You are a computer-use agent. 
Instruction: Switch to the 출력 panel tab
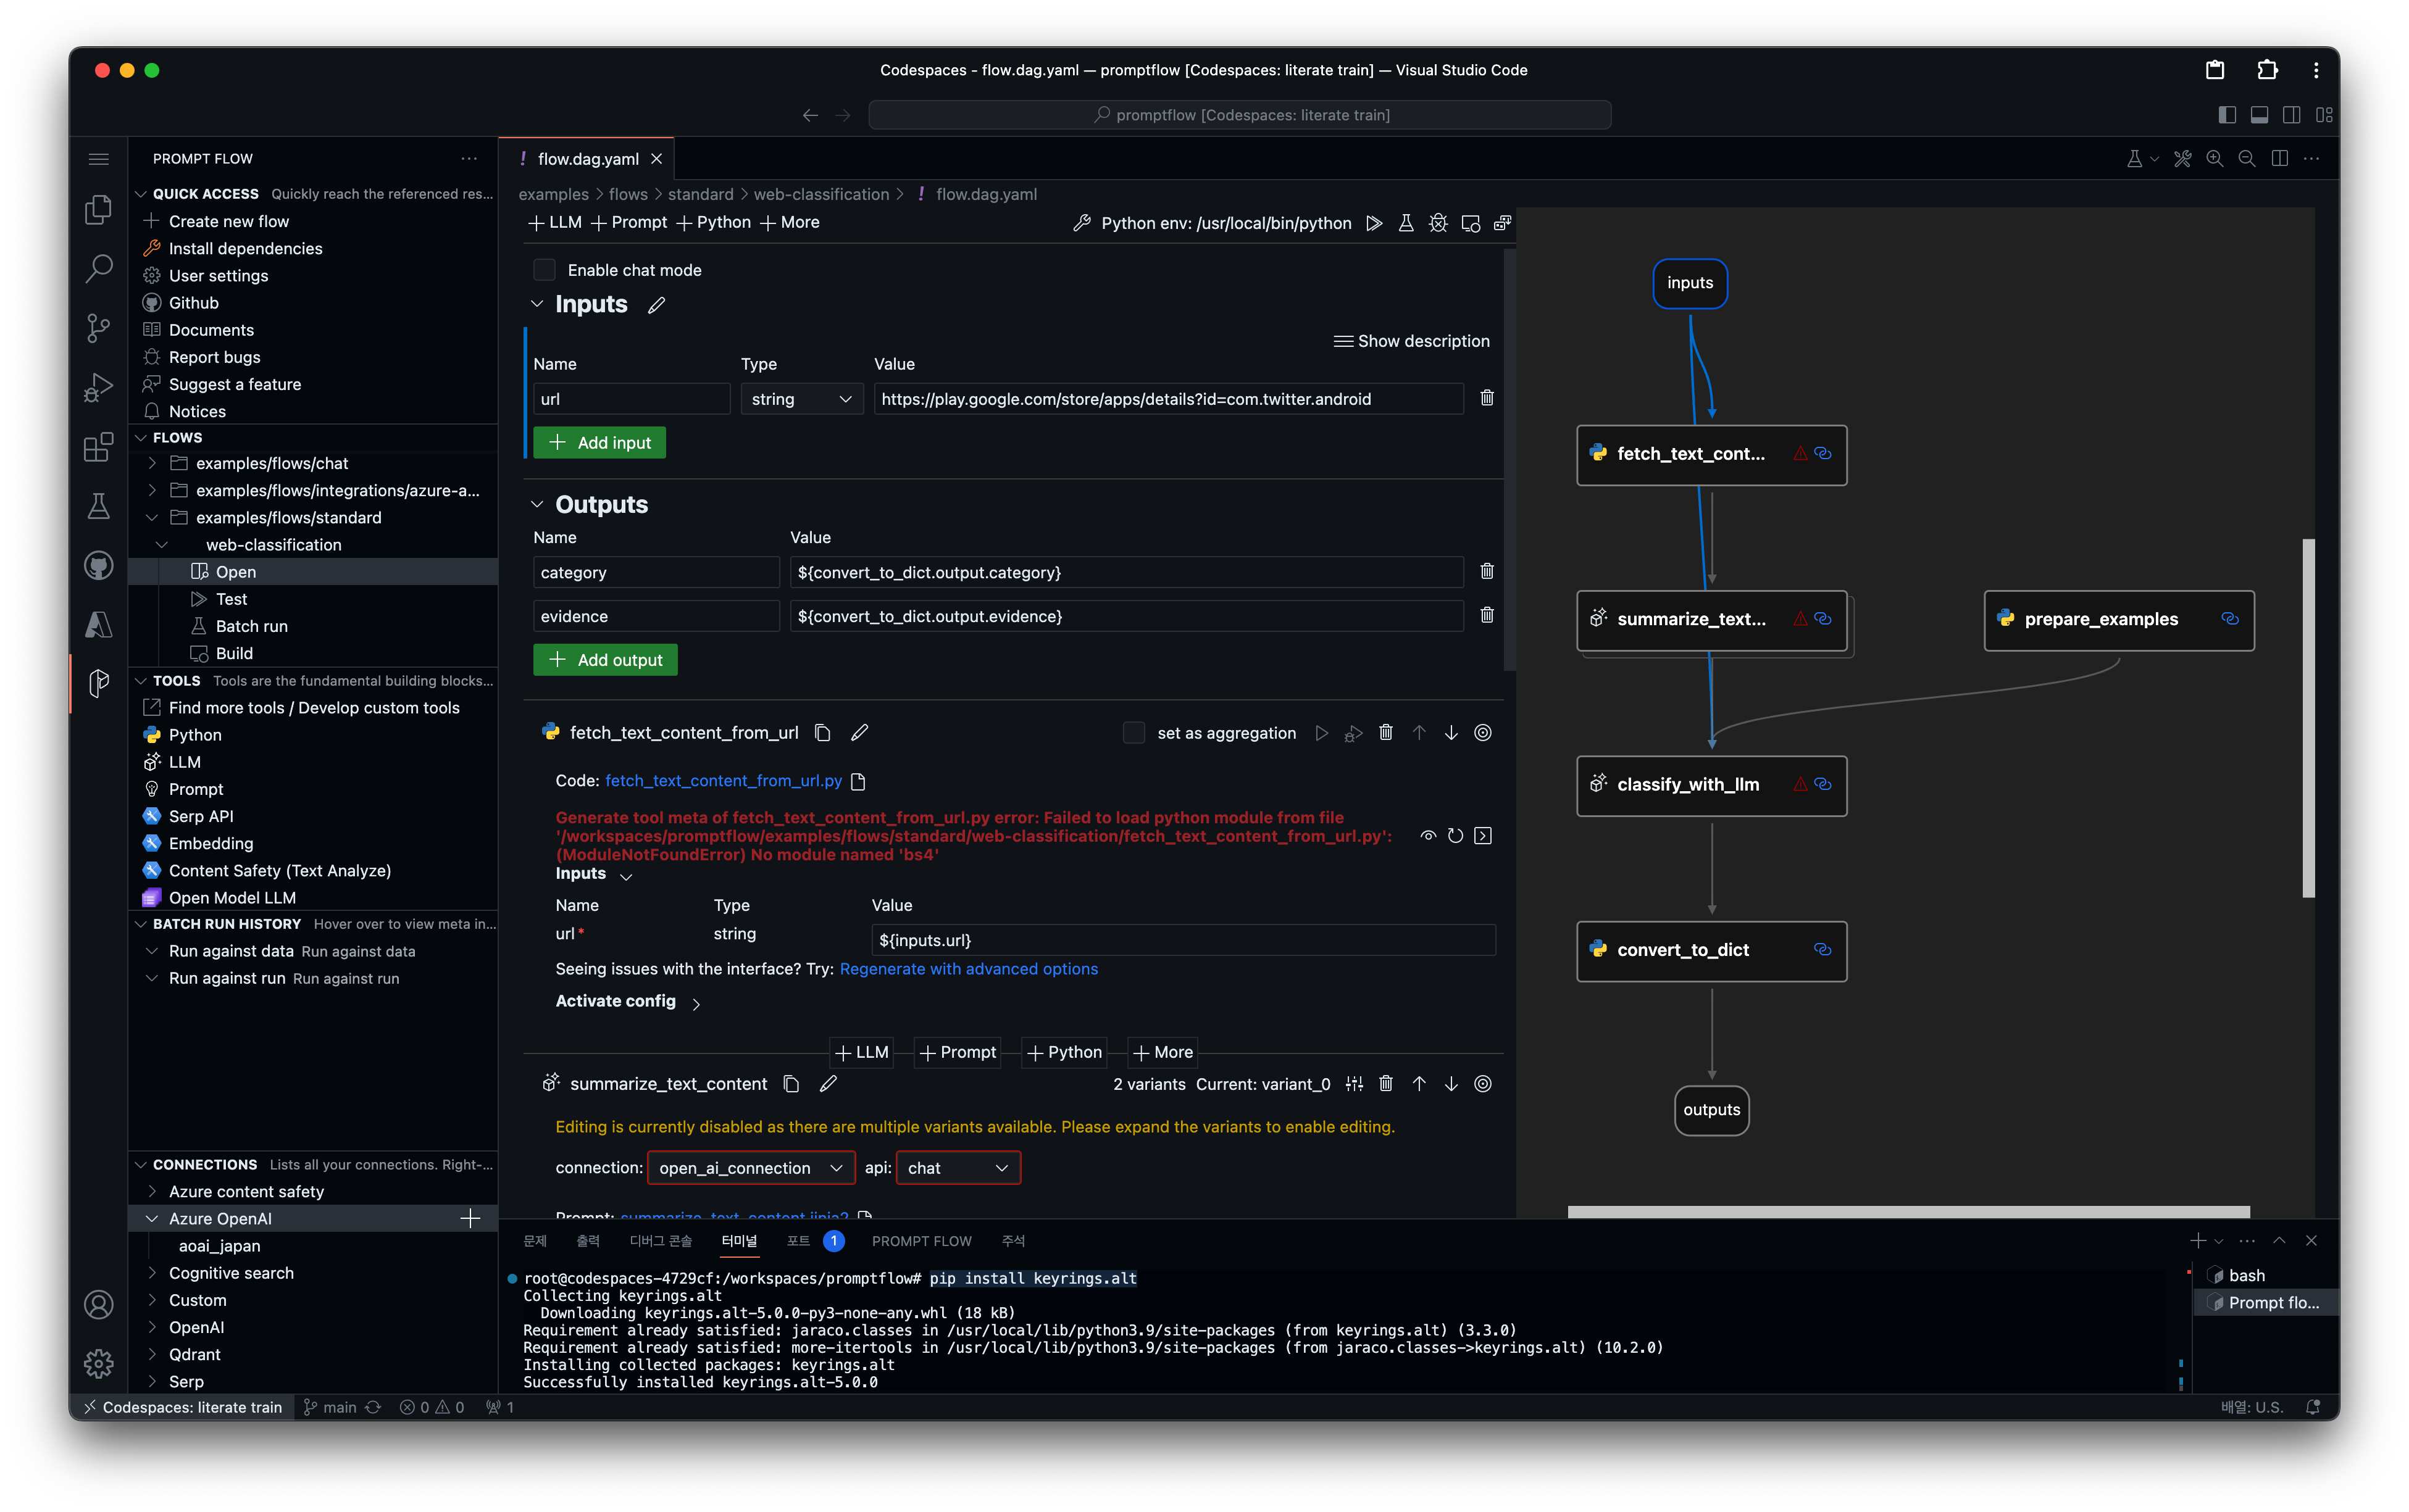click(x=588, y=1241)
